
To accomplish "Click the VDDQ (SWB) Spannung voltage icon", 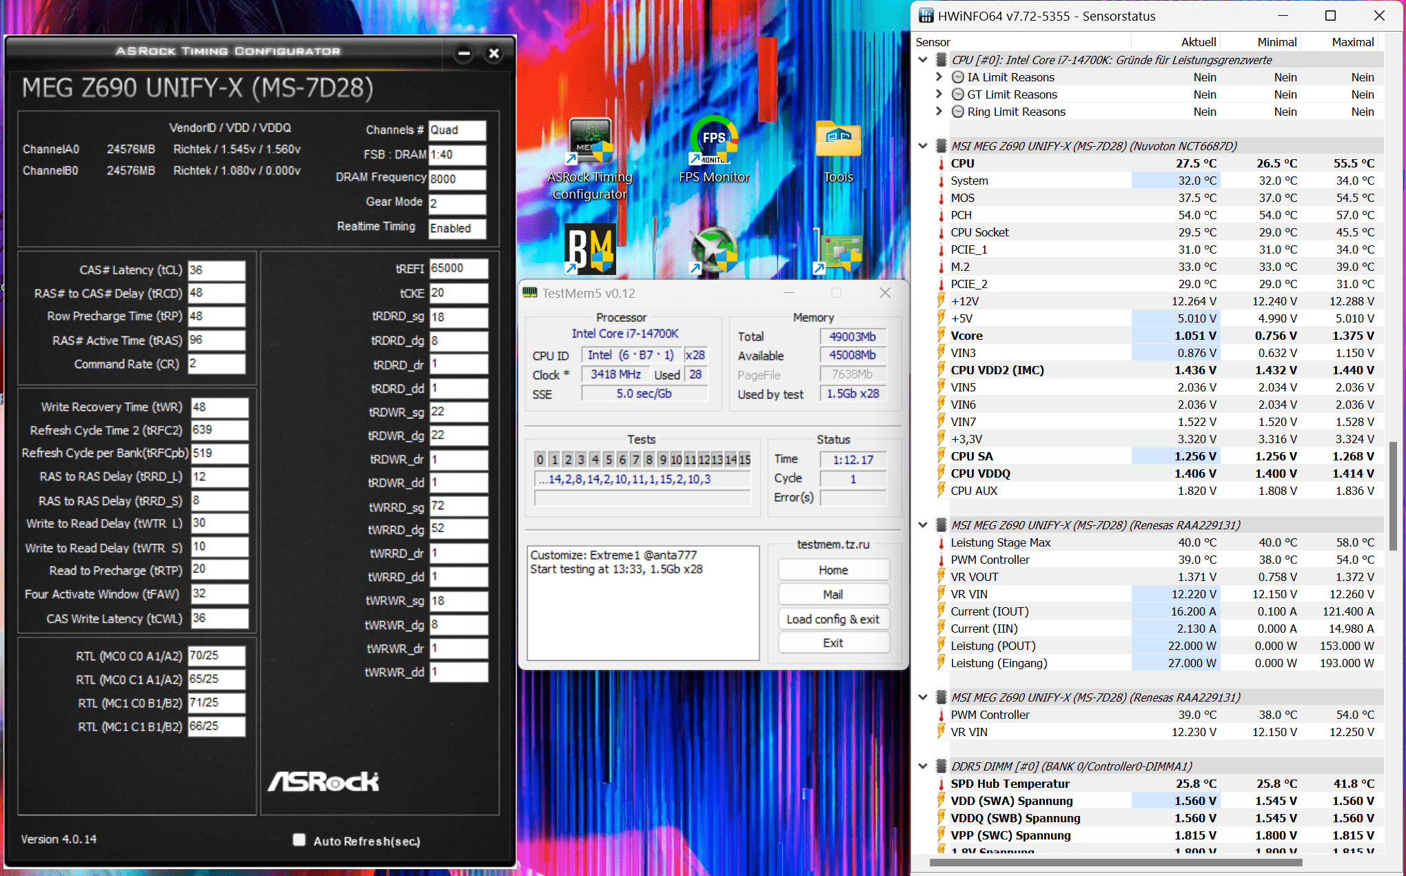I will pos(941,818).
